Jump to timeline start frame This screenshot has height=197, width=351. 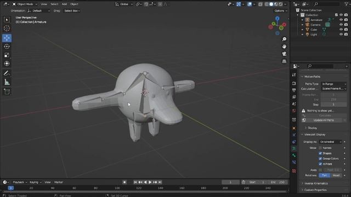point(135,182)
